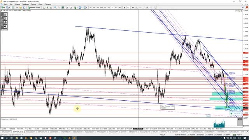
Task: Open the Окно menu
Action: click(x=40, y=4)
